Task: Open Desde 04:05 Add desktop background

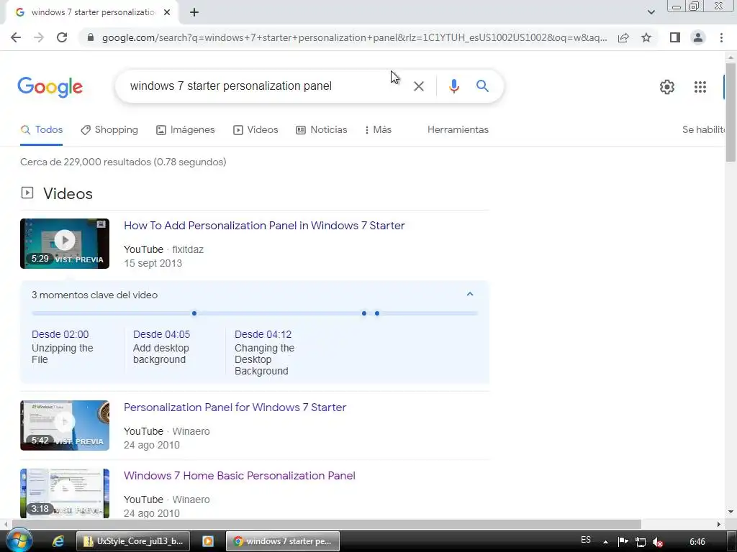Action: coord(161,347)
